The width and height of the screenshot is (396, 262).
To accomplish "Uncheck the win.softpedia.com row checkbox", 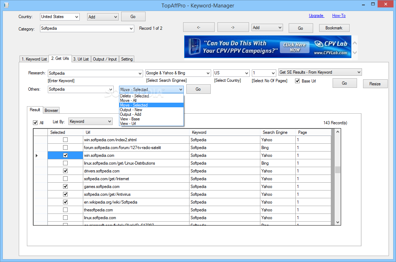I will coord(66,155).
